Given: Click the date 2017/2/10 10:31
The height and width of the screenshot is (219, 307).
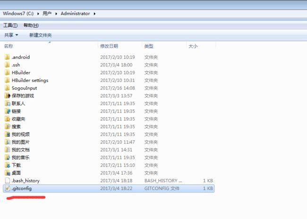Looking at the screenshot, I should pyautogui.click(x=118, y=80).
